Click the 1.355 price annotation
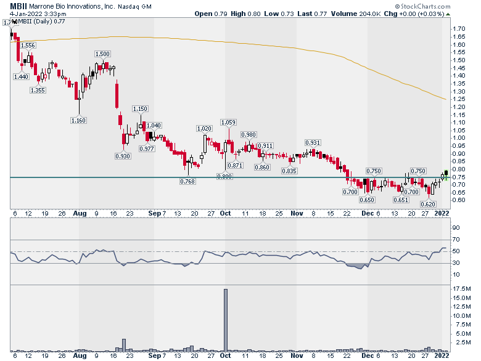Viewport: 481px width, 361px height. (x=38, y=90)
